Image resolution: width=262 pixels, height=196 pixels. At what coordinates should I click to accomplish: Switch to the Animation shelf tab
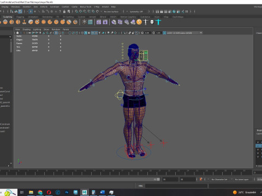pos(33,17)
